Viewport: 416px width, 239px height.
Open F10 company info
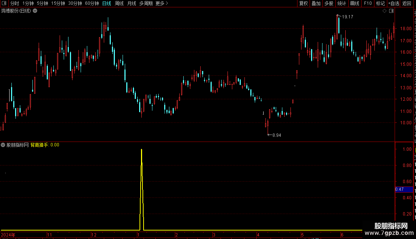(x=368, y=3)
